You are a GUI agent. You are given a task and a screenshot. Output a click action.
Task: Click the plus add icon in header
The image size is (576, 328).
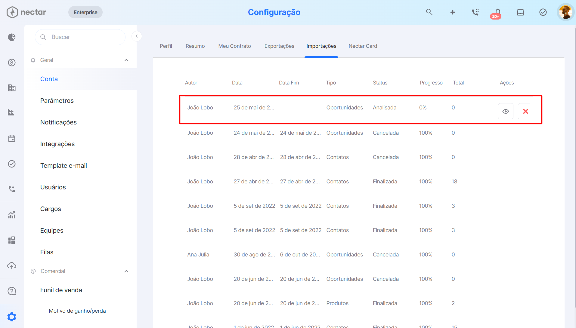(453, 12)
